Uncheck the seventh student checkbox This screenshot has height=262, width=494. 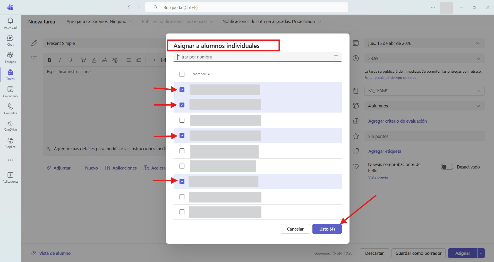point(182,181)
